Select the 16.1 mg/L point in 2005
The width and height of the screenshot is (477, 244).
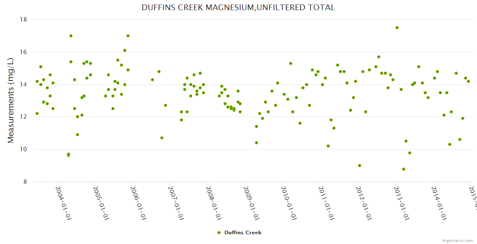[125, 50]
